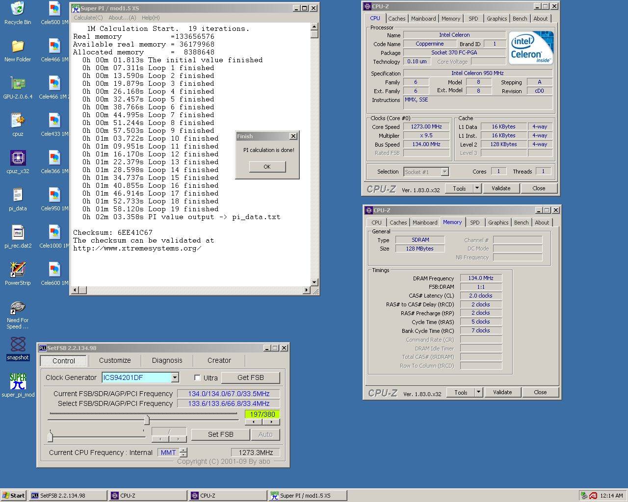
Task: Switch to Caches tab in top CPU-Z
Action: coord(397,19)
